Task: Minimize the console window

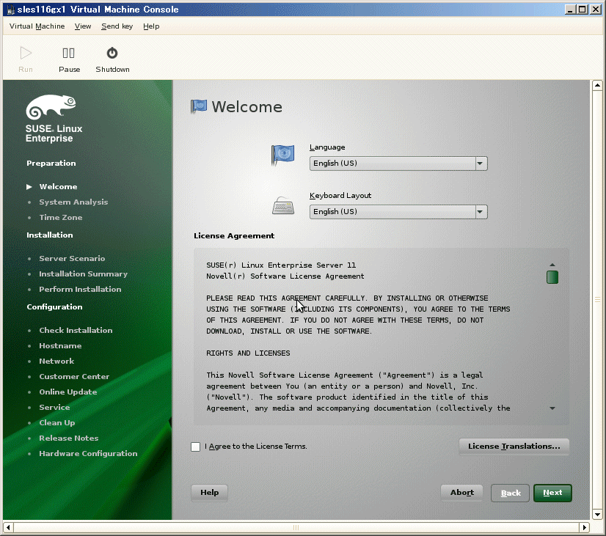Action: point(569,10)
